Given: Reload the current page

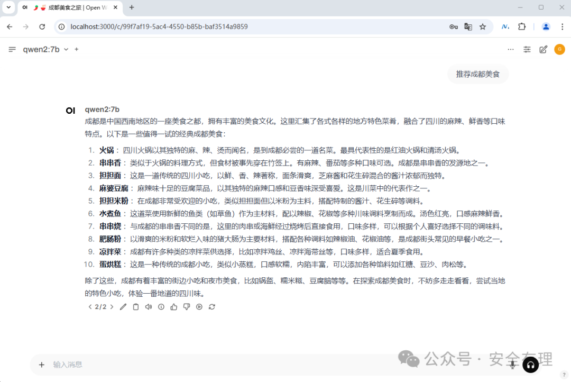Looking at the screenshot, I should (42, 26).
